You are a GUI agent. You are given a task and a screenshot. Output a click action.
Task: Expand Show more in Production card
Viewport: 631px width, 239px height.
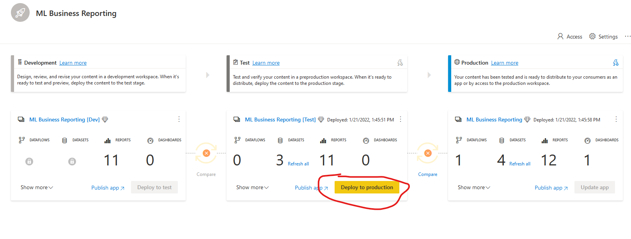coord(474,188)
